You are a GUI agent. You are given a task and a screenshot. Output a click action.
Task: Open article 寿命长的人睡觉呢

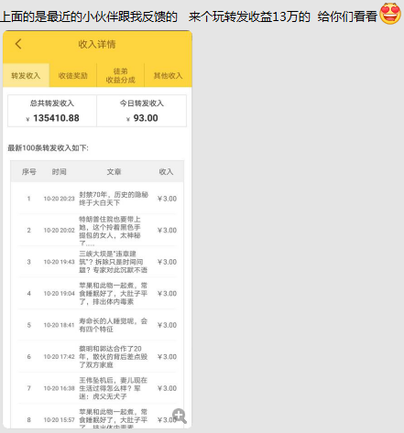(x=114, y=325)
